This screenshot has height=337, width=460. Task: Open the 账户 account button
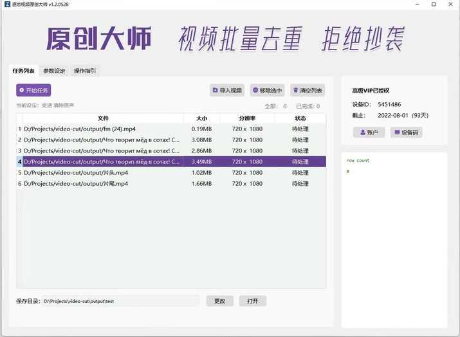tap(369, 132)
